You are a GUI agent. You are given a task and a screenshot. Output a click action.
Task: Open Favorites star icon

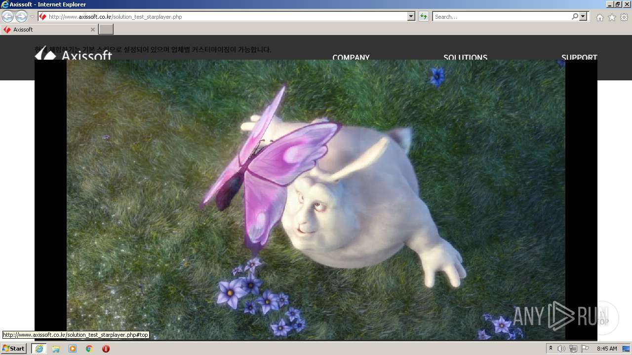(612, 17)
